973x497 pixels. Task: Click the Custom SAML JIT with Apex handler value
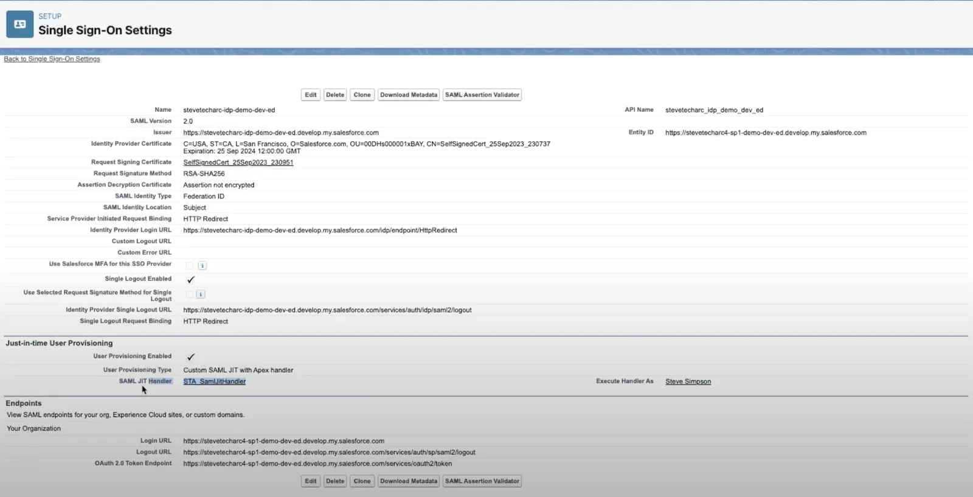(238, 370)
